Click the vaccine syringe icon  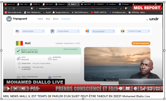[x=87, y=31]
